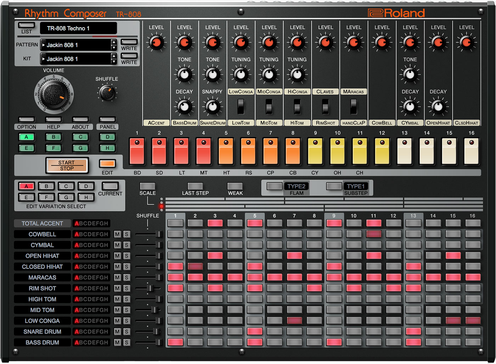Select green pattern bank A button
496x364 pixels.
coord(27,137)
